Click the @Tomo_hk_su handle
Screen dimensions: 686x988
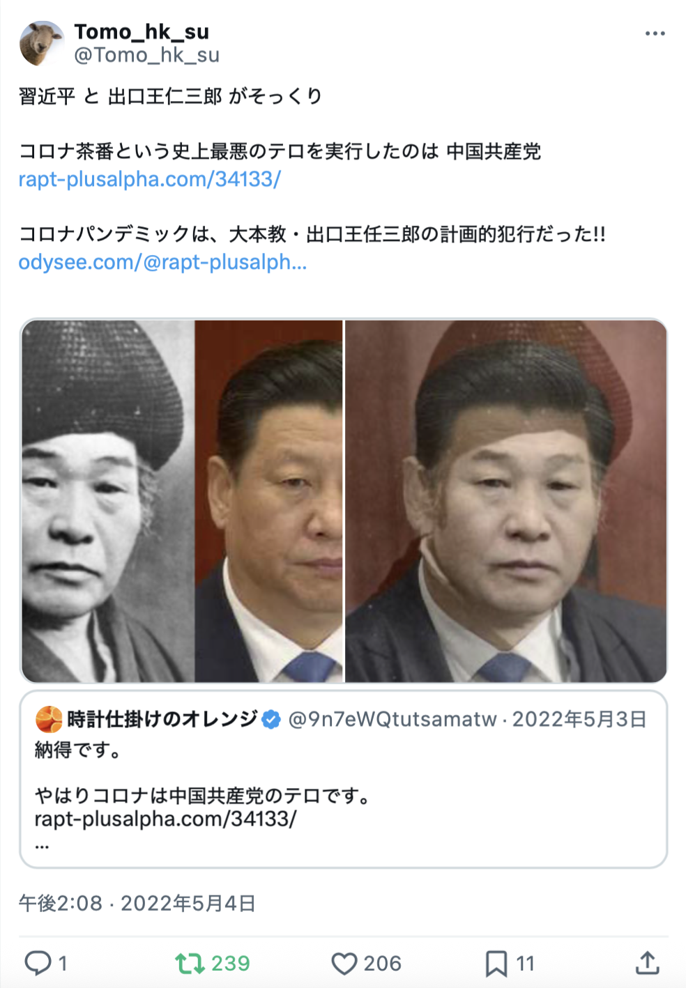[x=146, y=55]
